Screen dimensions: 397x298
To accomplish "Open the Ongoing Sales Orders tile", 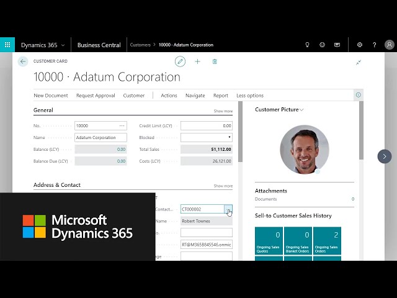I will [x=327, y=241].
